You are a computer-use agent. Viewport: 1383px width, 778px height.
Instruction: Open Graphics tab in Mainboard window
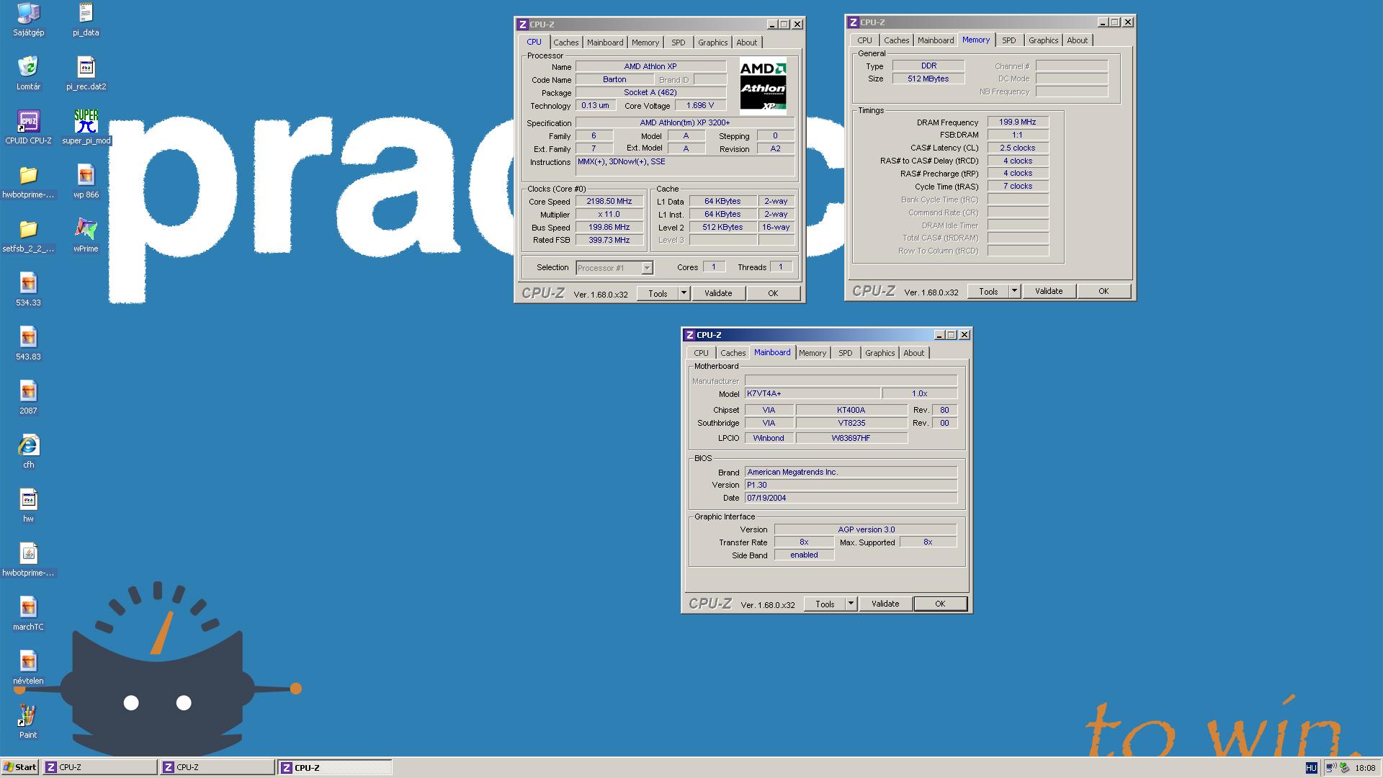pyautogui.click(x=880, y=353)
